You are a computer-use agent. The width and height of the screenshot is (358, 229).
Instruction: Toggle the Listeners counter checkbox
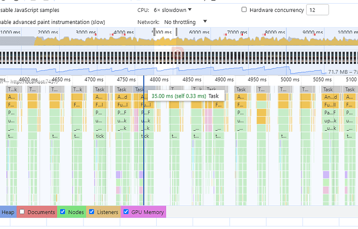tap(92, 212)
